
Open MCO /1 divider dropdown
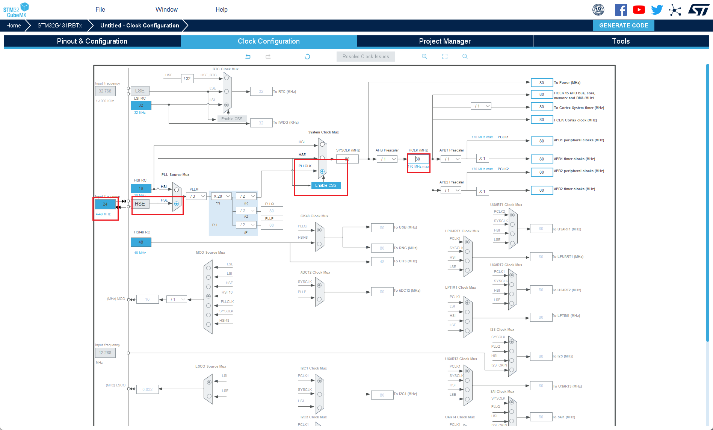pyautogui.click(x=177, y=299)
